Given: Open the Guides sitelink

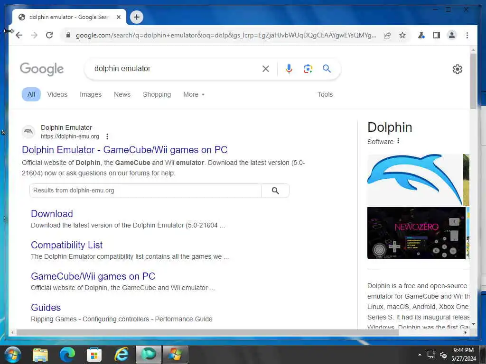Looking at the screenshot, I should 46,307.
